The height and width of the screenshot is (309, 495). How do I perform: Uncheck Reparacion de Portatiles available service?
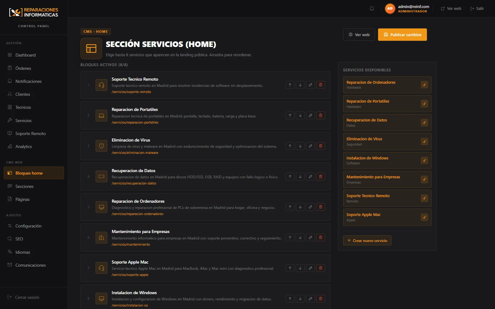(x=424, y=104)
